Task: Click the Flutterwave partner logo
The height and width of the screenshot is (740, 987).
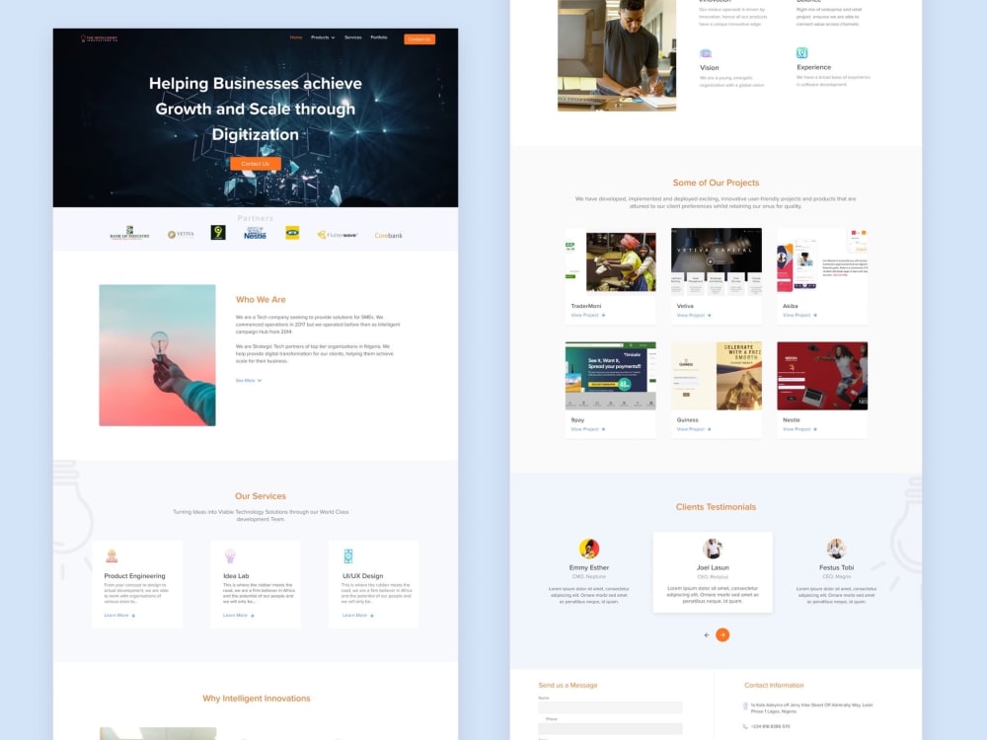Action: [x=338, y=235]
